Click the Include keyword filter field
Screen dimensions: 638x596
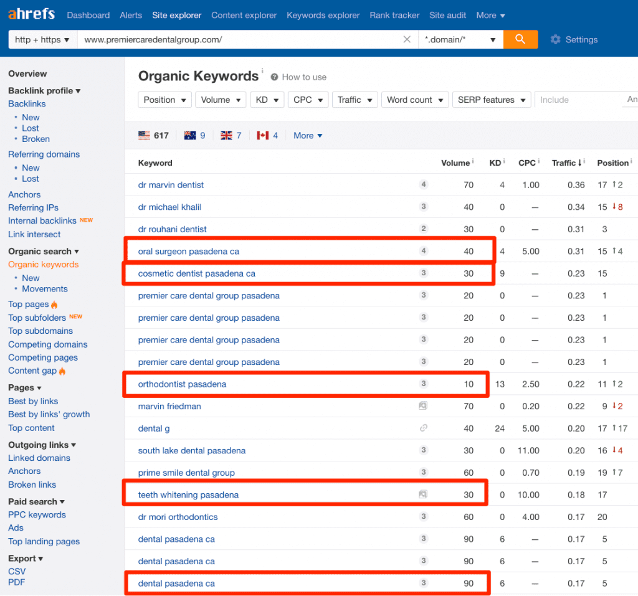pyautogui.click(x=578, y=100)
